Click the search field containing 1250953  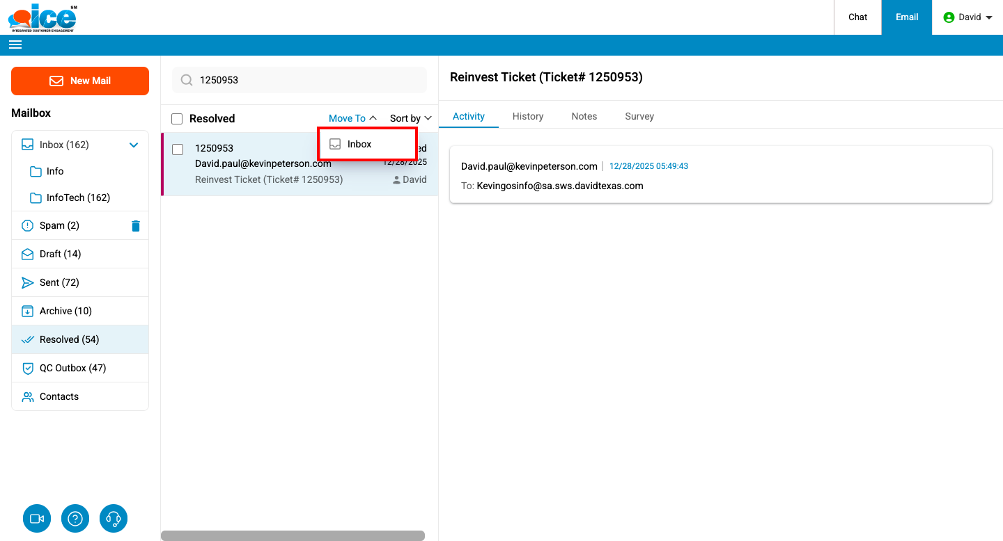(x=306, y=80)
